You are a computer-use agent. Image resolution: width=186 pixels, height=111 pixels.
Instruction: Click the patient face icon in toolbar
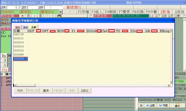(x=22, y=16)
